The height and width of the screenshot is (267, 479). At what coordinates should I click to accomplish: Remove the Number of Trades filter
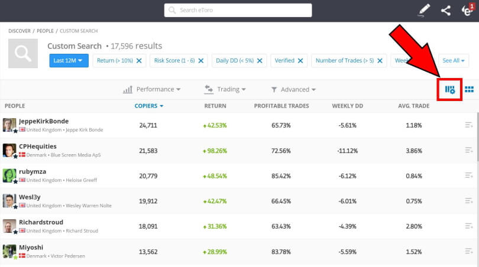click(380, 61)
